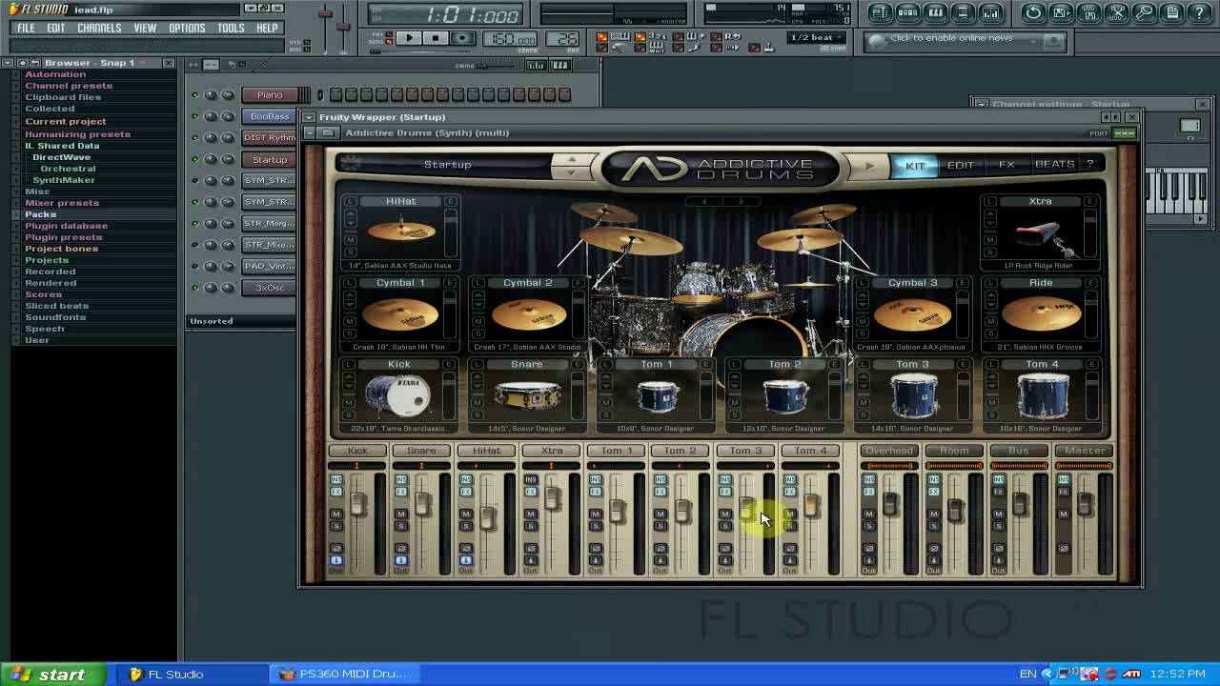
Task: Show the browser via toolbar icon
Action: click(x=963, y=12)
